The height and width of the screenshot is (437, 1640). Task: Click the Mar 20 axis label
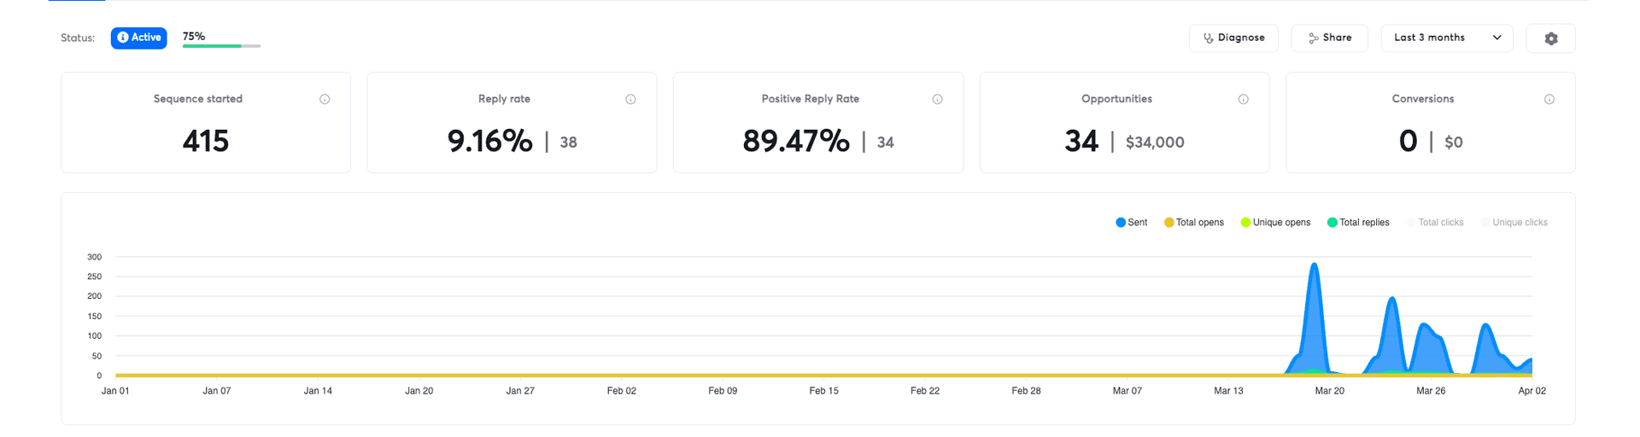tap(1329, 391)
